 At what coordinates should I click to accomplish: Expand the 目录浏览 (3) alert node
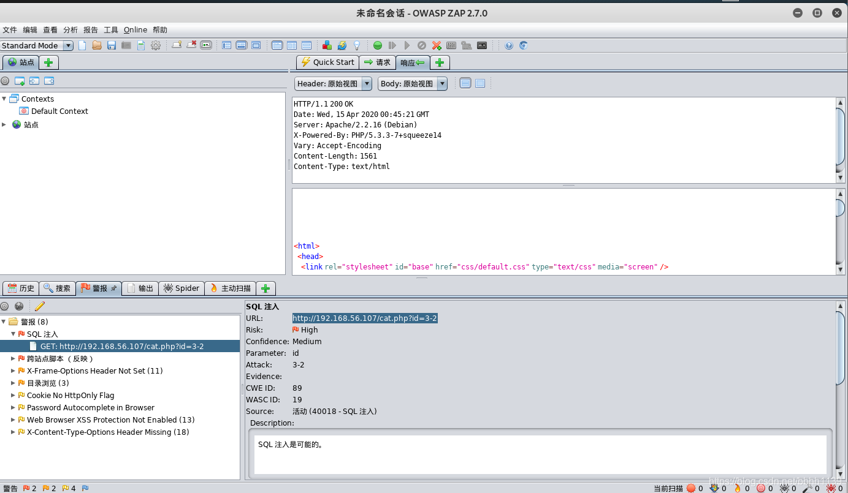coord(13,383)
